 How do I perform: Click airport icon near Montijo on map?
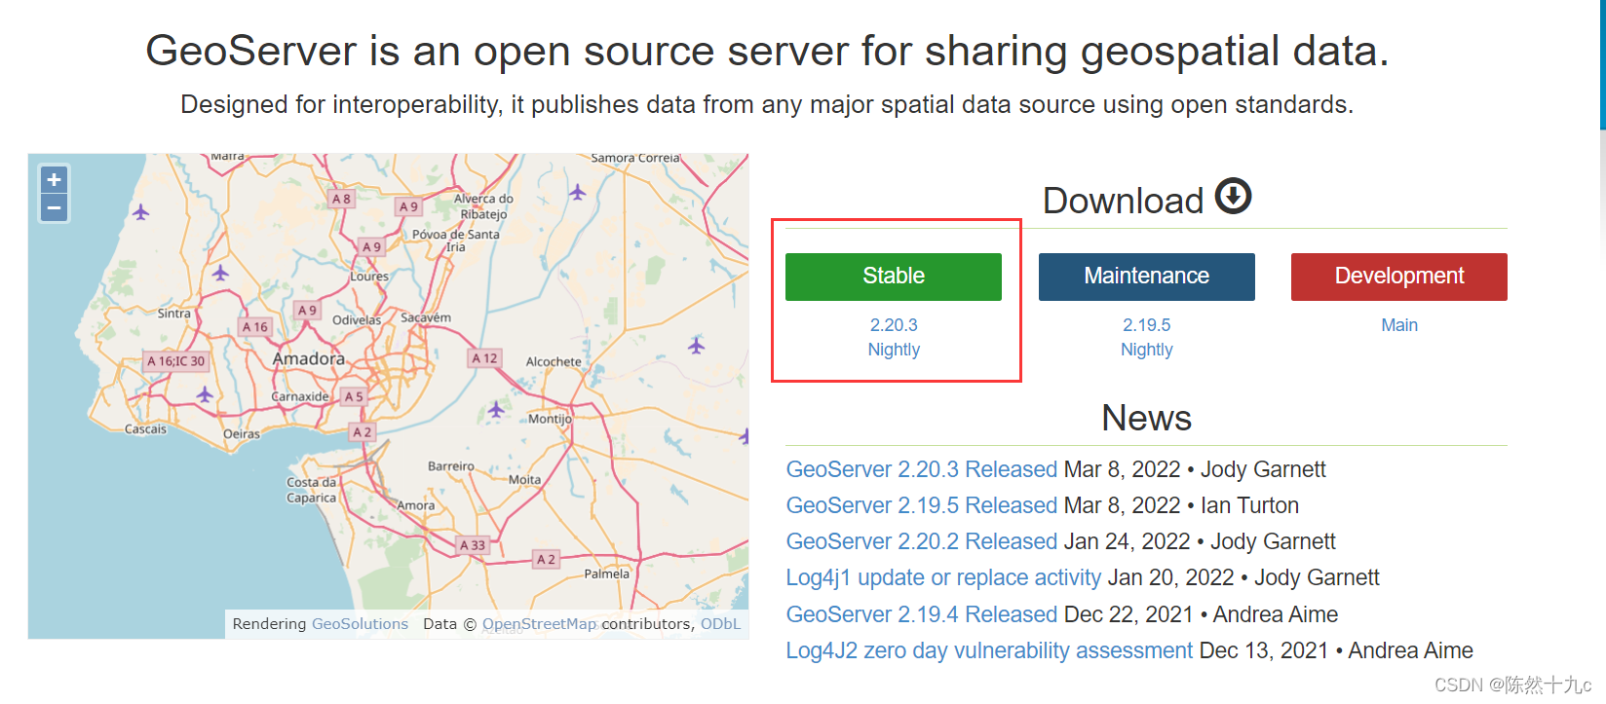click(496, 409)
